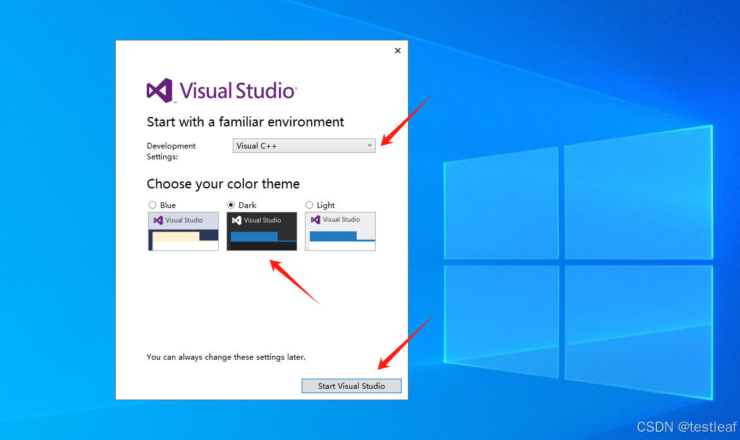Viewport: 740px width, 440px height.
Task: Click the text about changing settings later
Action: click(x=225, y=357)
